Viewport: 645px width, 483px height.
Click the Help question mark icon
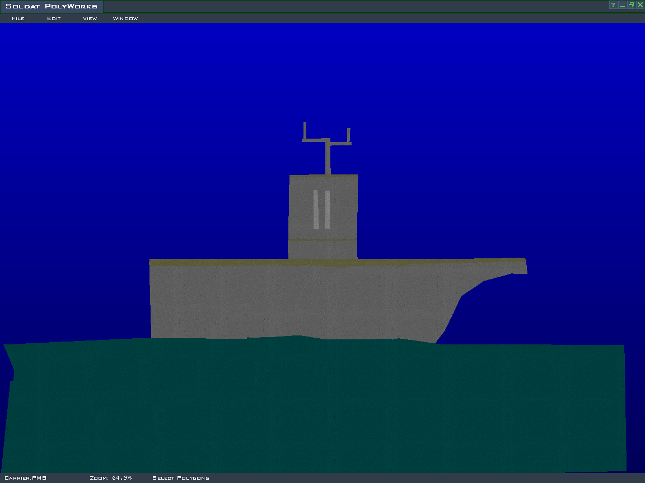[x=613, y=5]
